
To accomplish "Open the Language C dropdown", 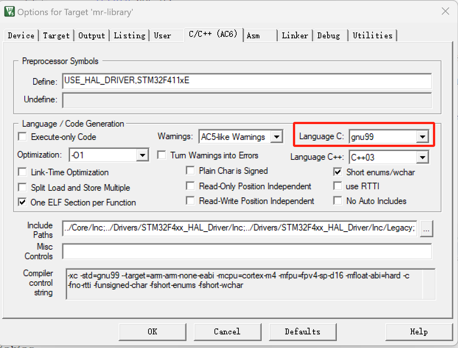I will pos(422,136).
